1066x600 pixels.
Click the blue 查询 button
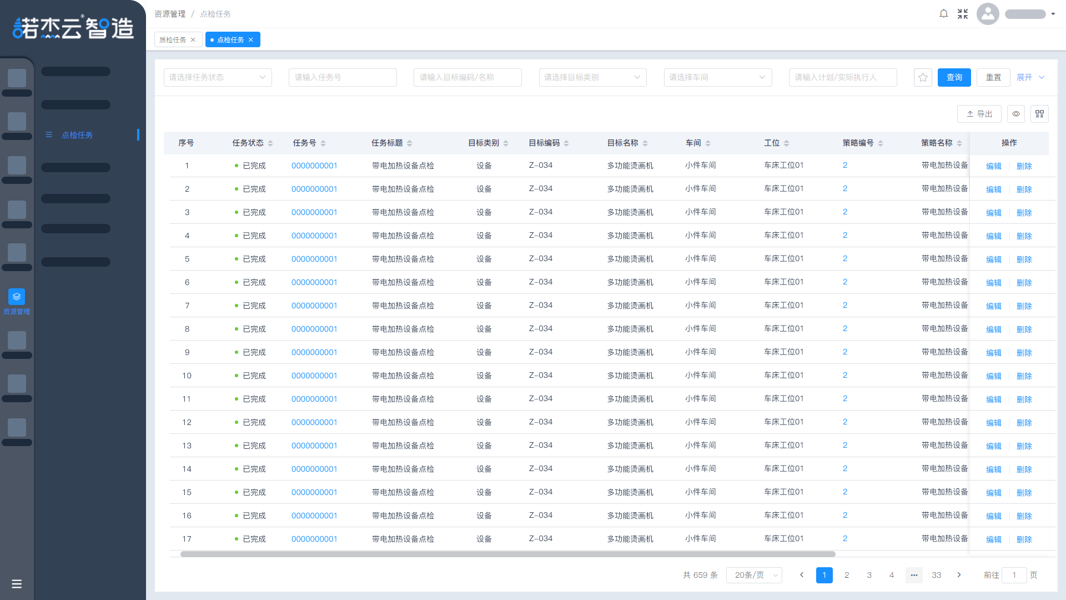click(x=954, y=77)
